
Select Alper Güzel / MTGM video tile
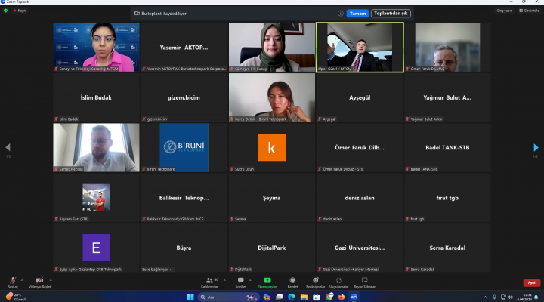coord(360,48)
